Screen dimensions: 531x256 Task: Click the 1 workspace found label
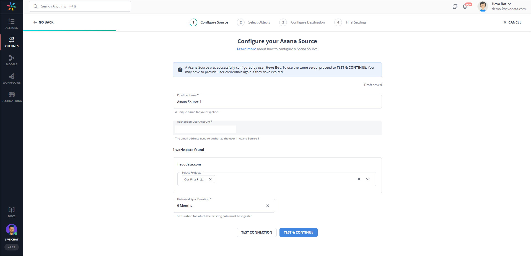pos(188,150)
